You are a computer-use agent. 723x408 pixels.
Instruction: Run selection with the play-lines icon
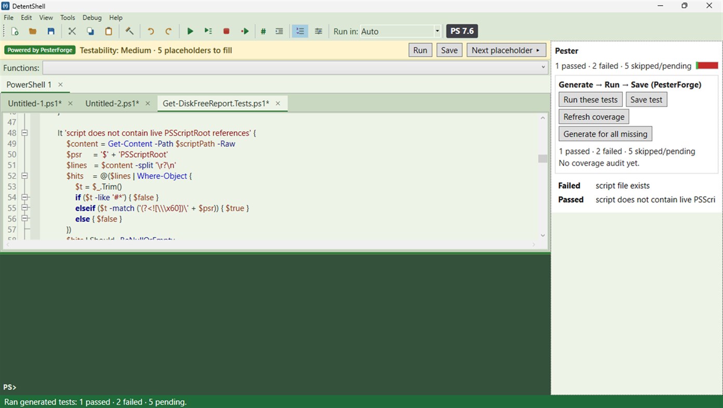point(208,31)
